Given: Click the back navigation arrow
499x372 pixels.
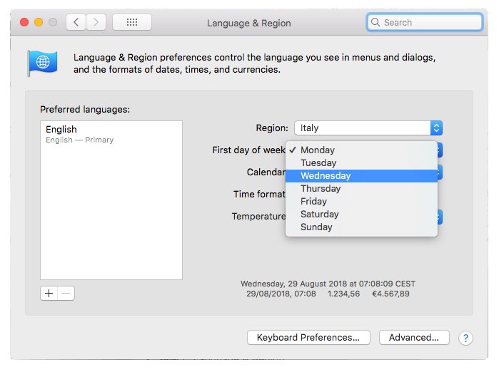Looking at the screenshot, I should pyautogui.click(x=76, y=22).
